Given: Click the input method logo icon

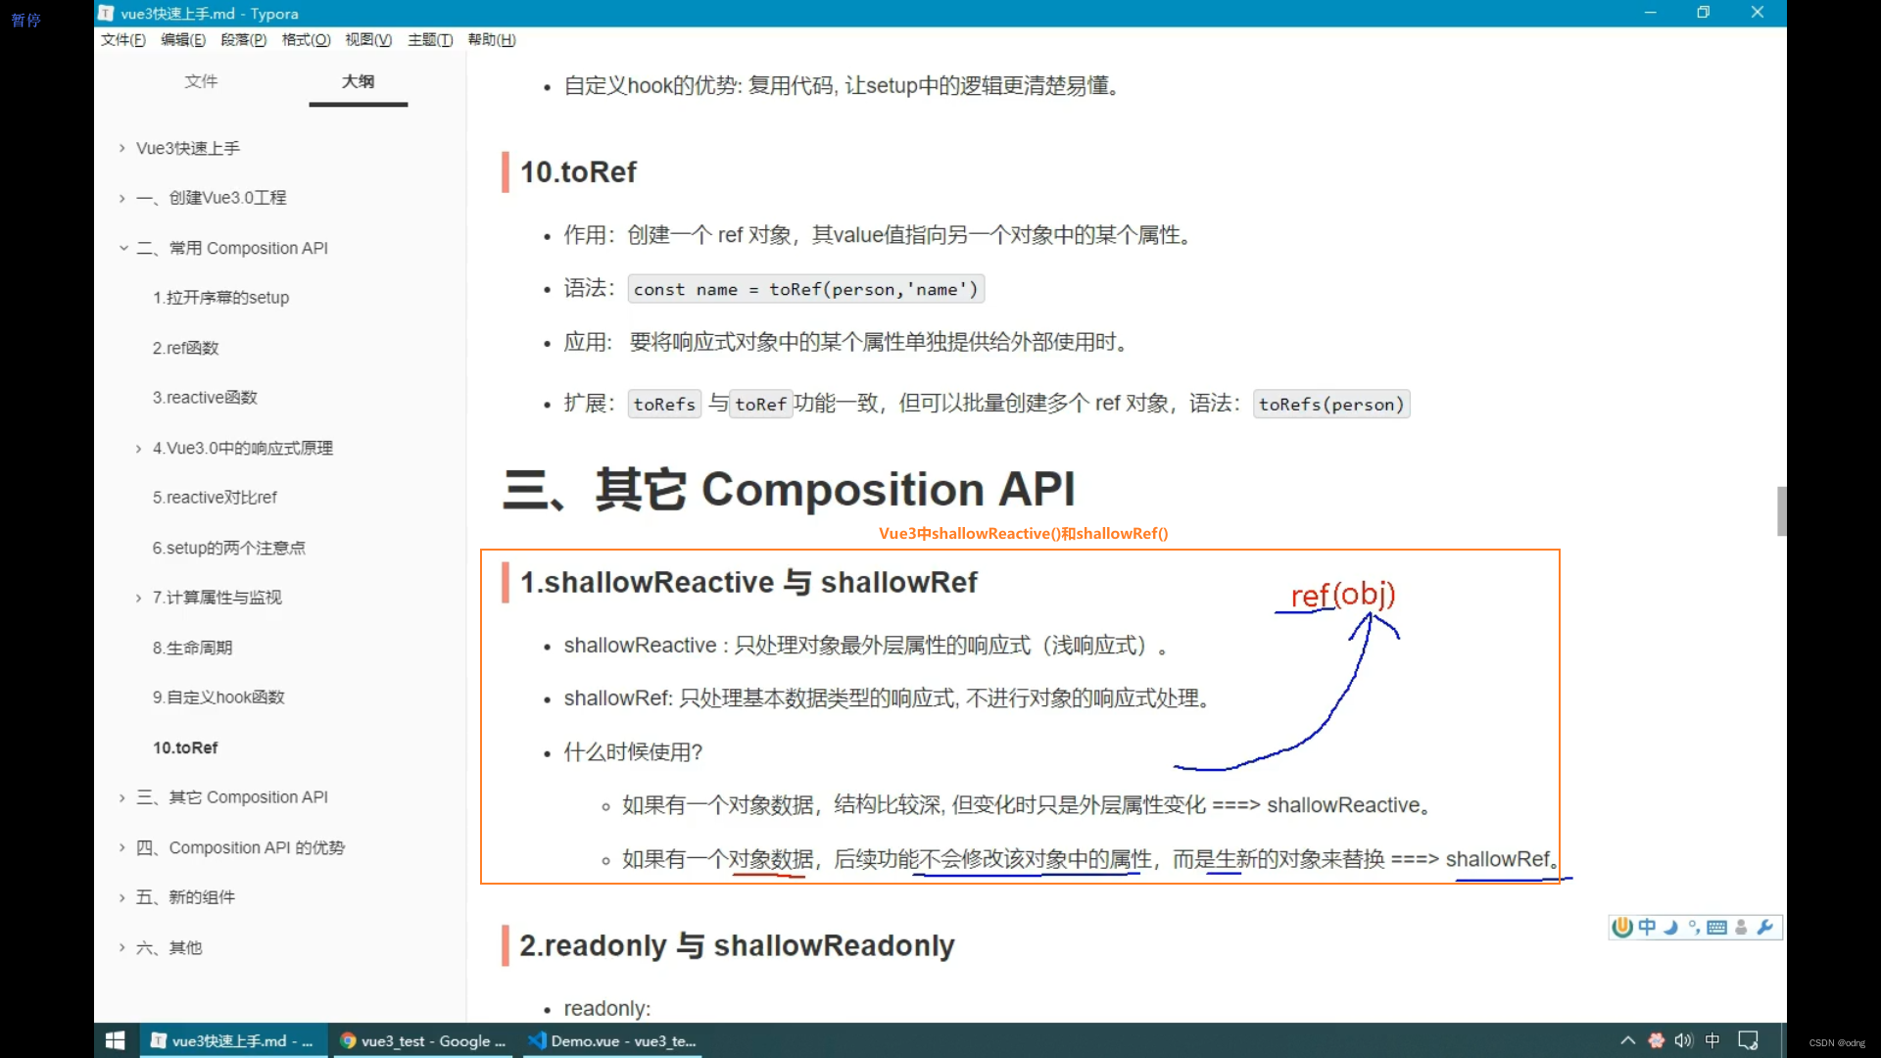Looking at the screenshot, I should pyautogui.click(x=1621, y=928).
